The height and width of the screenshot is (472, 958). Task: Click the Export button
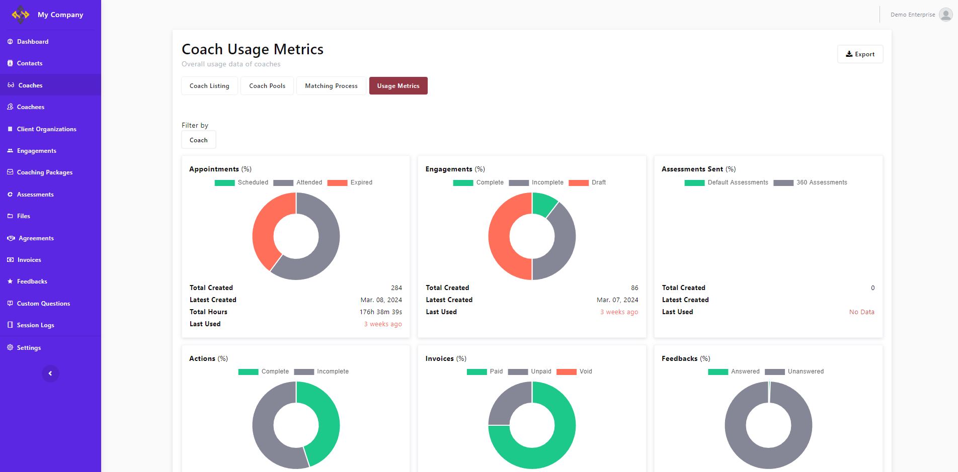click(x=860, y=54)
